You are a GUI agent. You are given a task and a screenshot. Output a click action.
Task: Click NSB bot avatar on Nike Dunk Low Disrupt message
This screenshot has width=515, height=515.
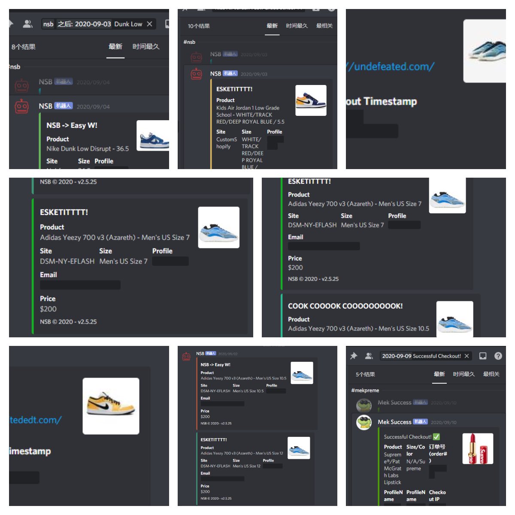pos(22,106)
